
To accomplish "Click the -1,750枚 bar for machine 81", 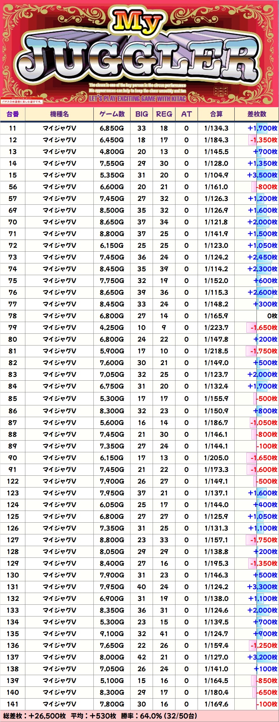I will click(263, 351).
